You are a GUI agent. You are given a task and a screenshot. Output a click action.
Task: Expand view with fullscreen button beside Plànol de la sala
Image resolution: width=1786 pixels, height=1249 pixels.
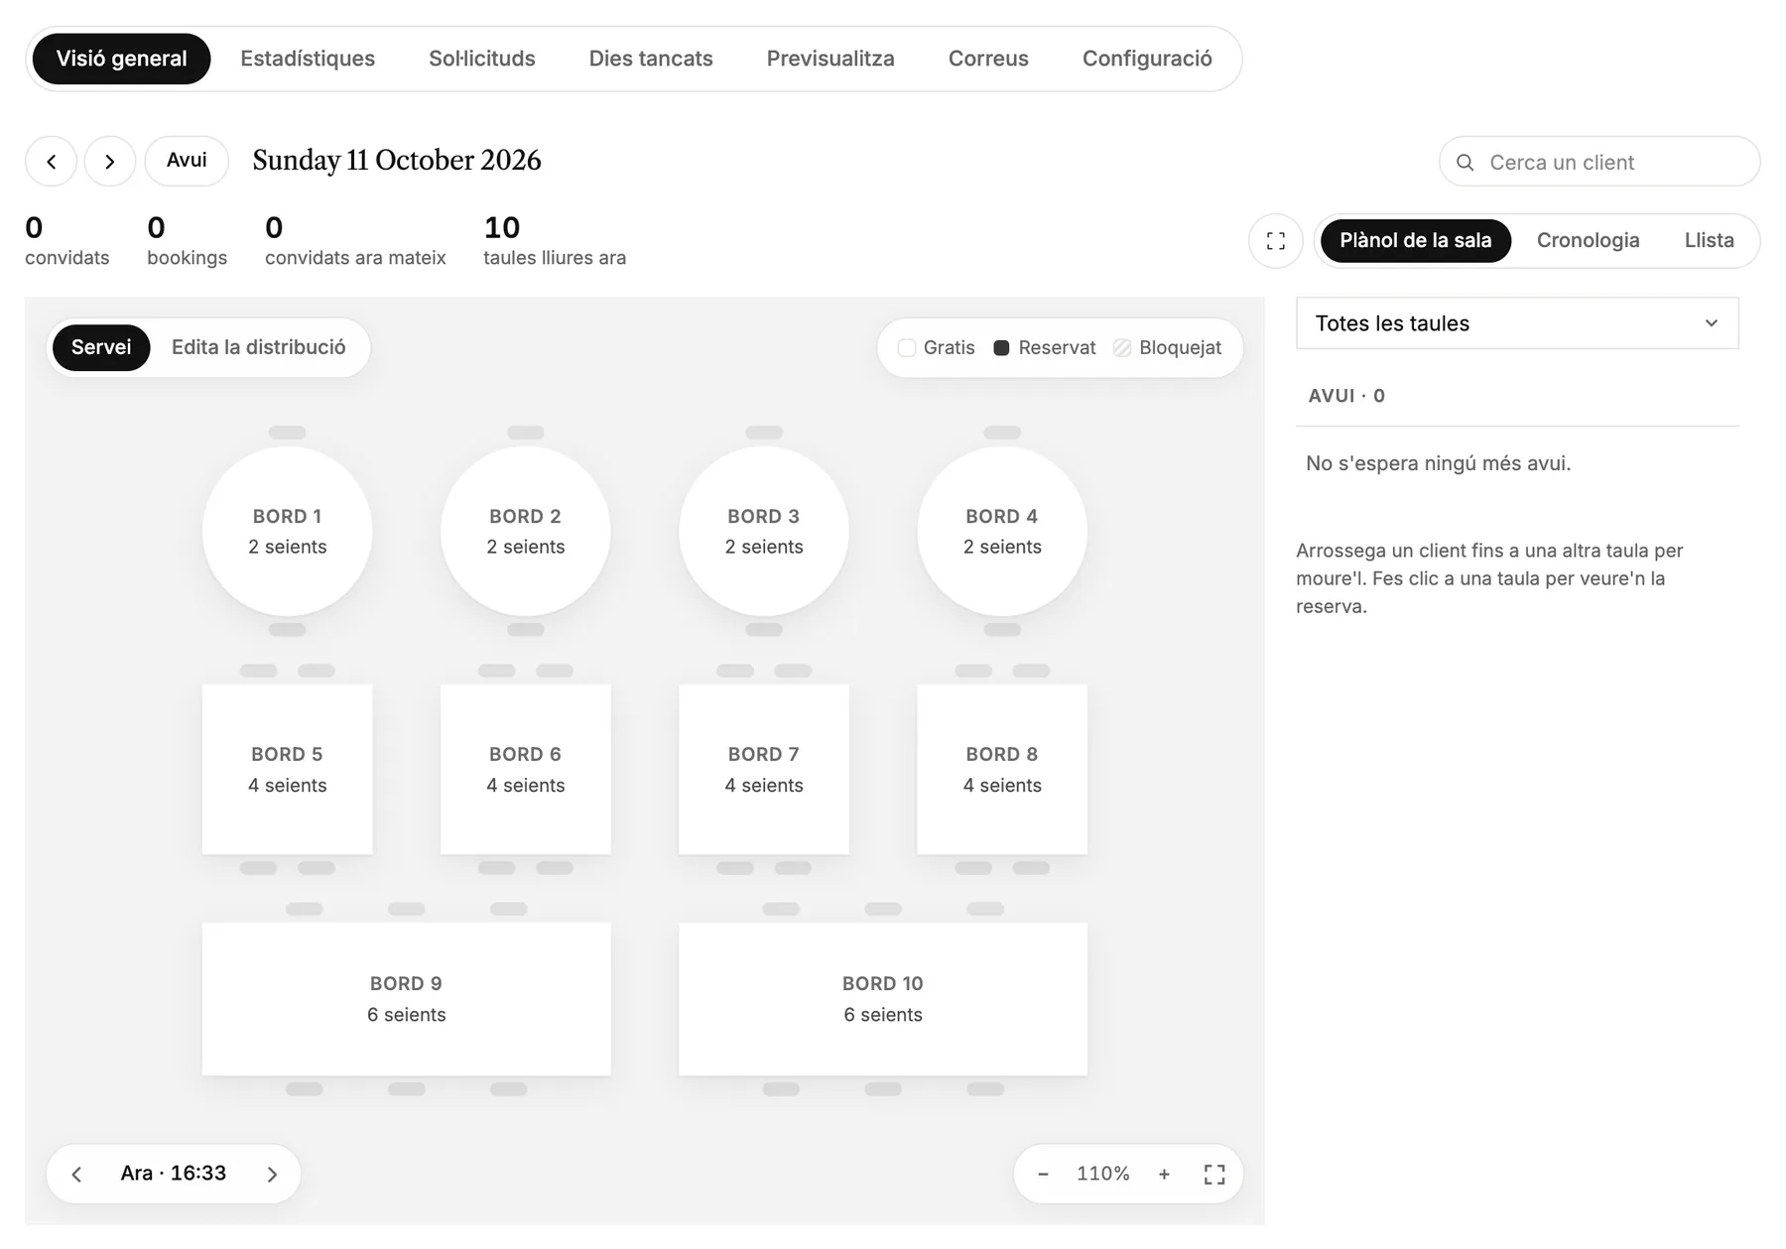(1276, 241)
